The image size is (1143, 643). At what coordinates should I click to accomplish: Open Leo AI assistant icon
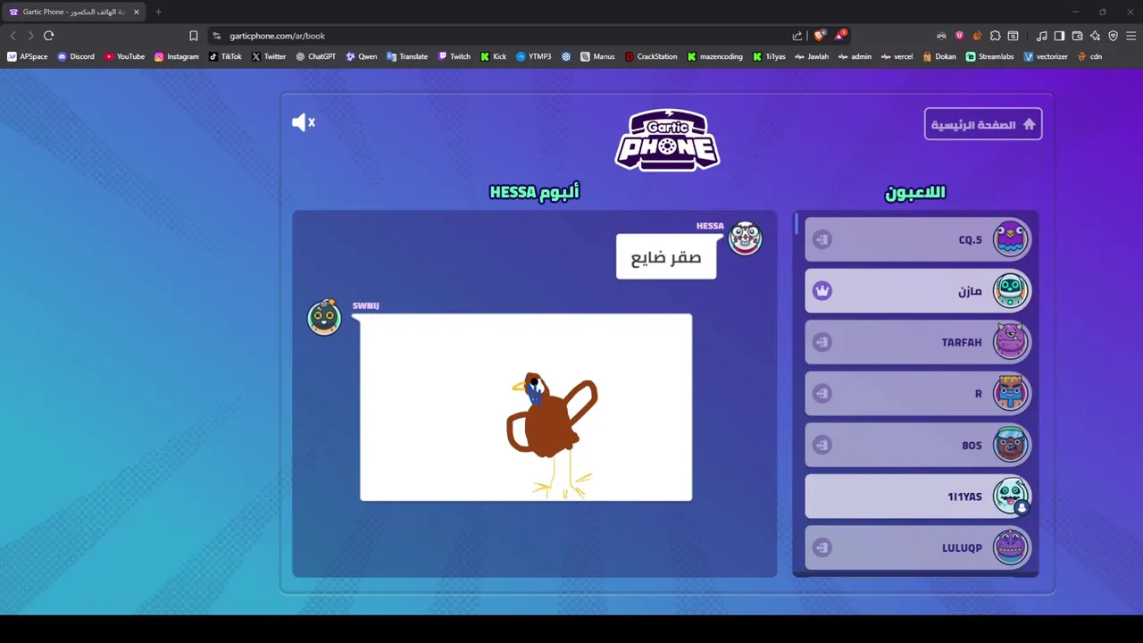click(1095, 36)
